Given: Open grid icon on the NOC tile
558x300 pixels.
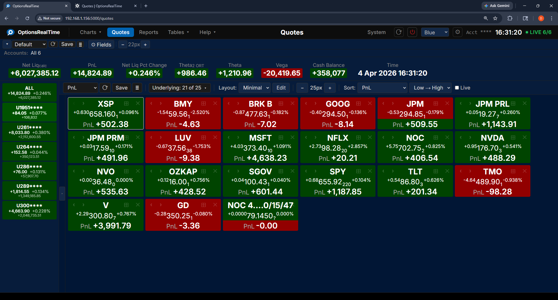Looking at the screenshot, I should (436, 137).
